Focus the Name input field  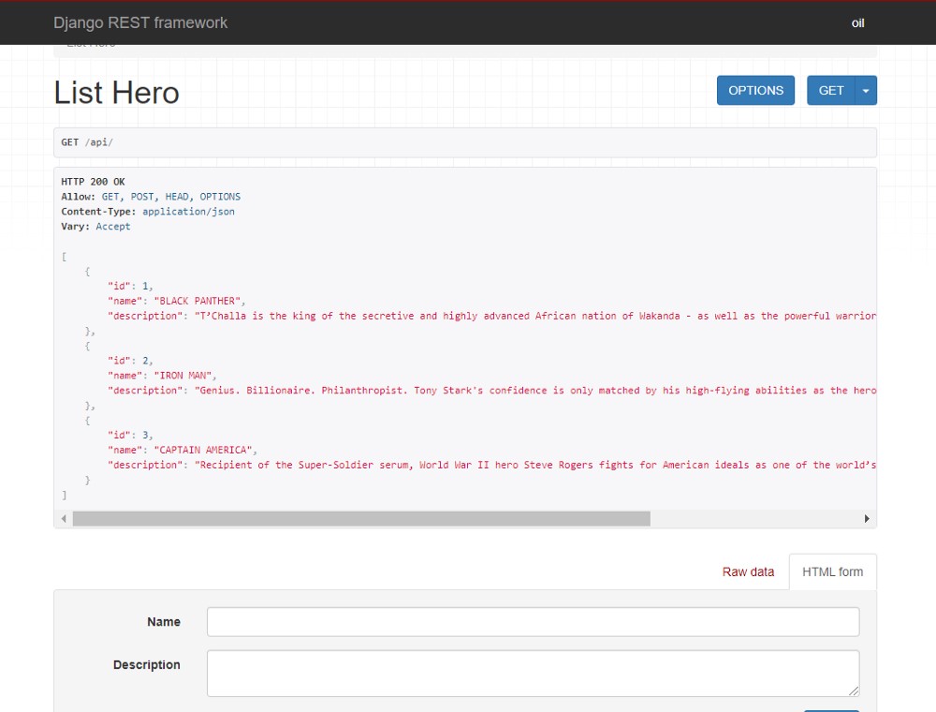(533, 622)
